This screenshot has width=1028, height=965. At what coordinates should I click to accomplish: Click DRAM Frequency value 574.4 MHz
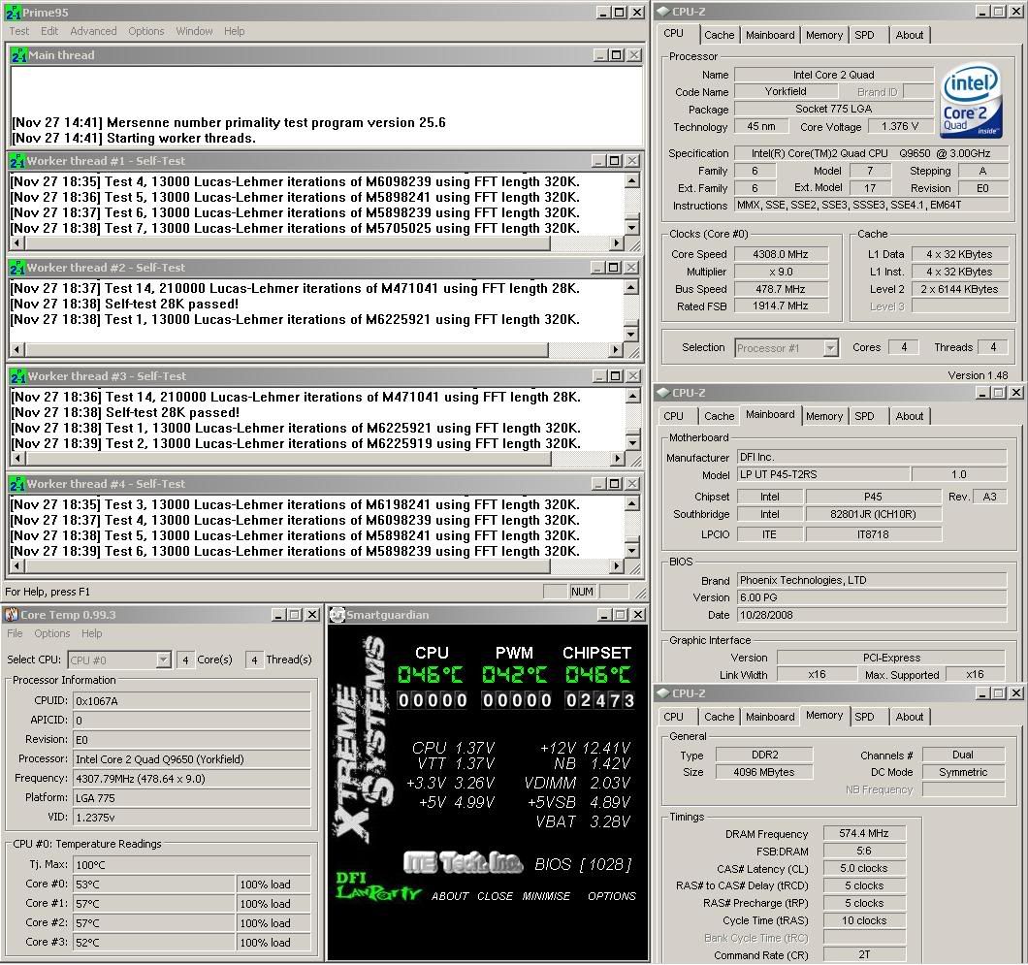(x=864, y=833)
